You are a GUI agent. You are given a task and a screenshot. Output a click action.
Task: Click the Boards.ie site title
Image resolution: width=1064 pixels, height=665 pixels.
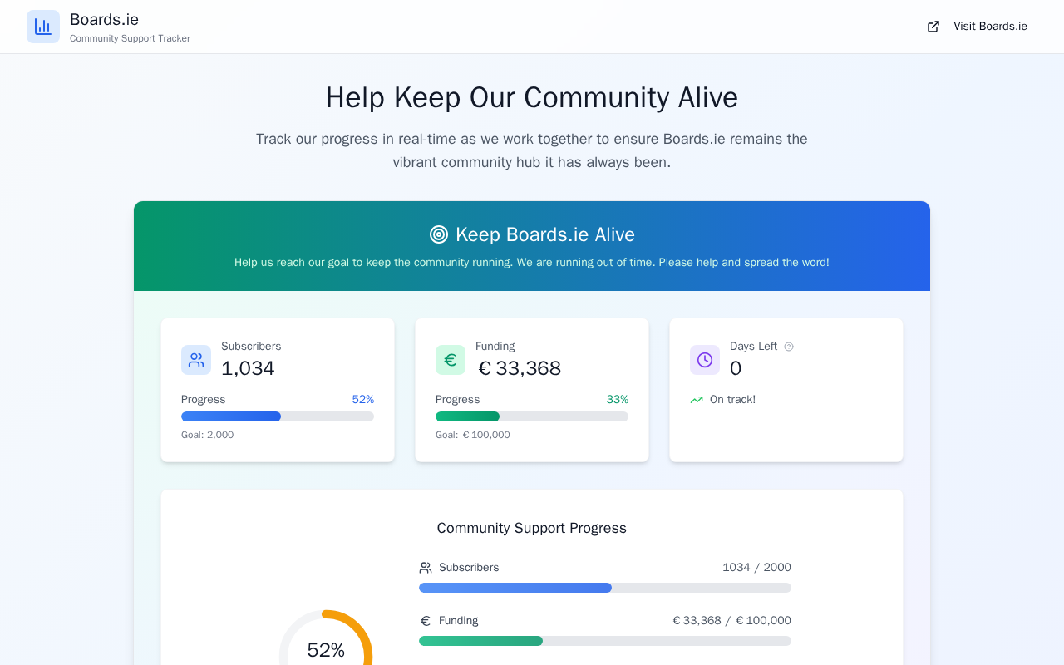[x=104, y=19]
